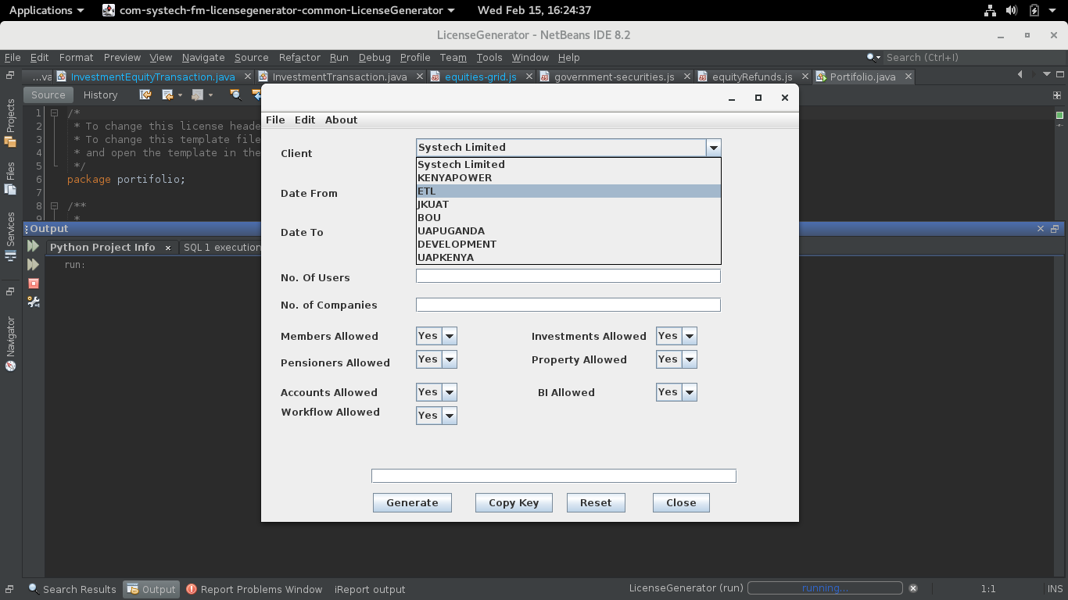Open NetBeans Refactor menu
1068x600 pixels.
coord(299,57)
